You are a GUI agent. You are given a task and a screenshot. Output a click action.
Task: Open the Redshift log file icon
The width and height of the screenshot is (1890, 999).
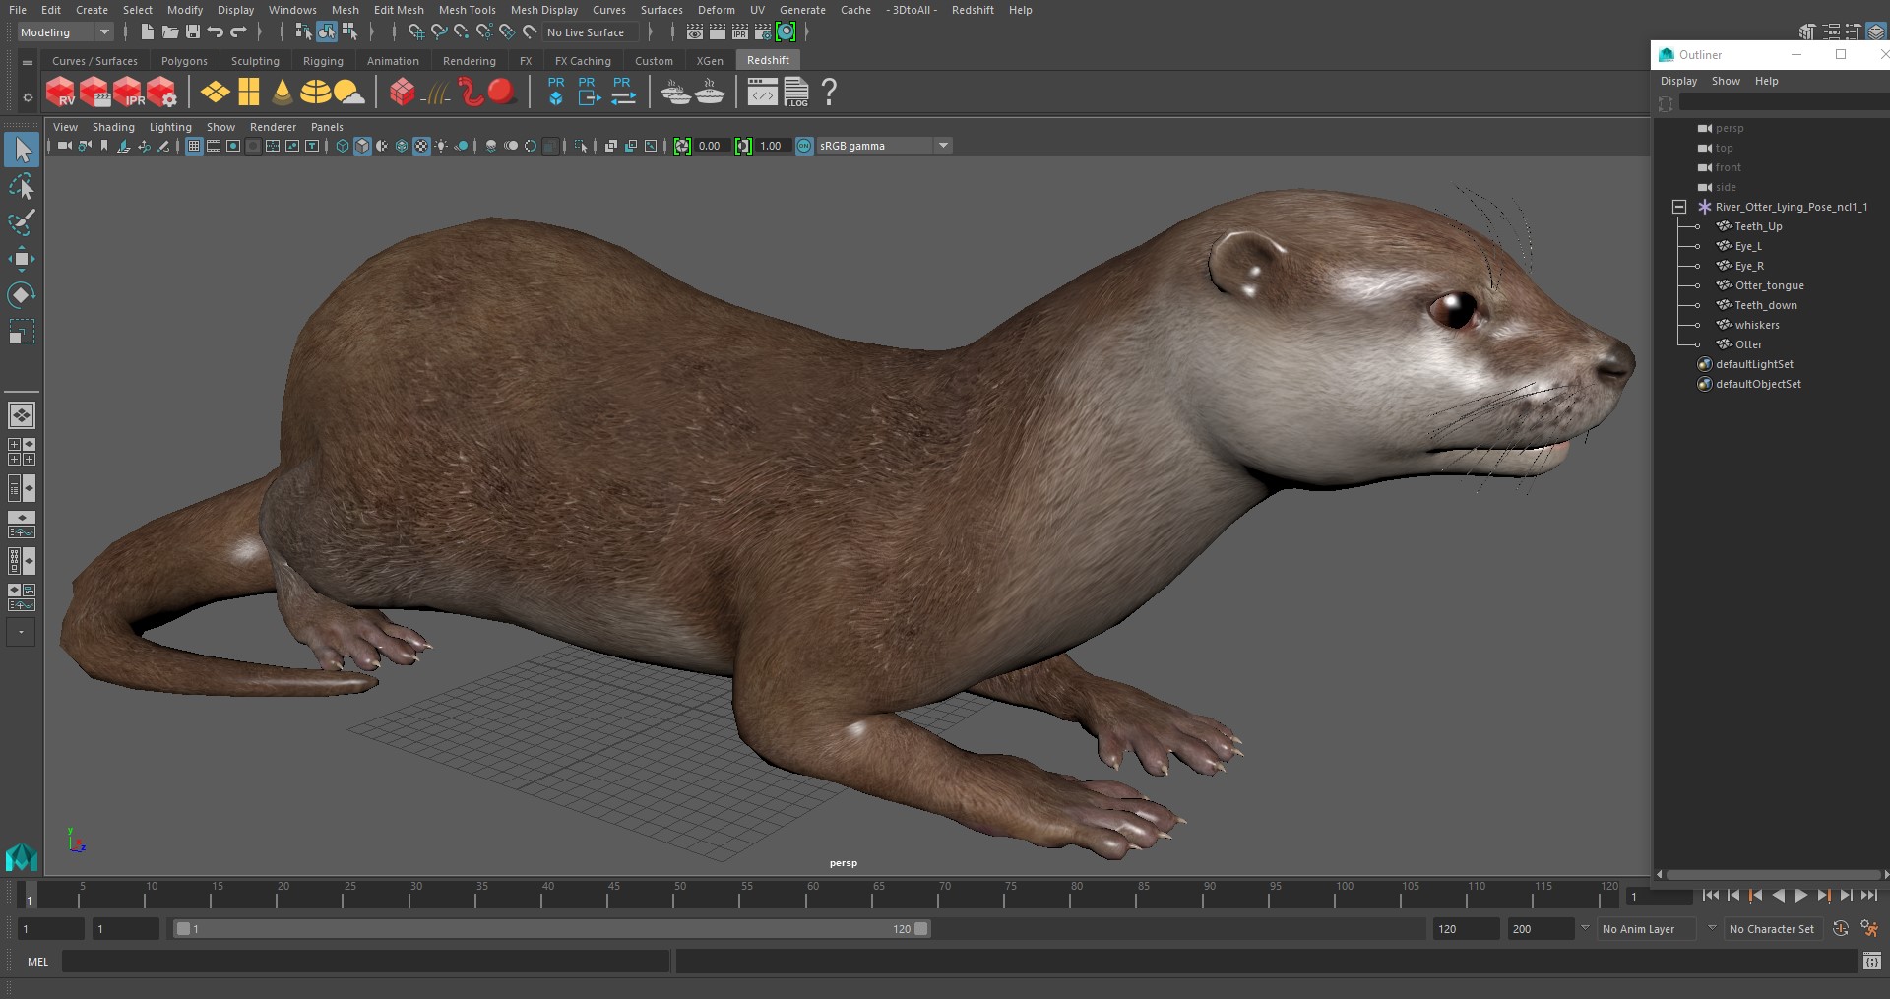click(796, 93)
